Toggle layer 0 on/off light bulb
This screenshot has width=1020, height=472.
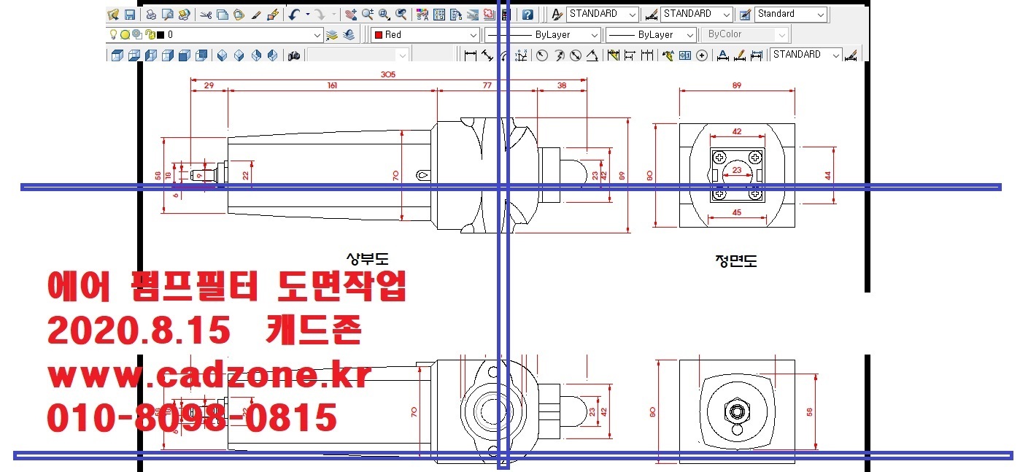pos(114,34)
